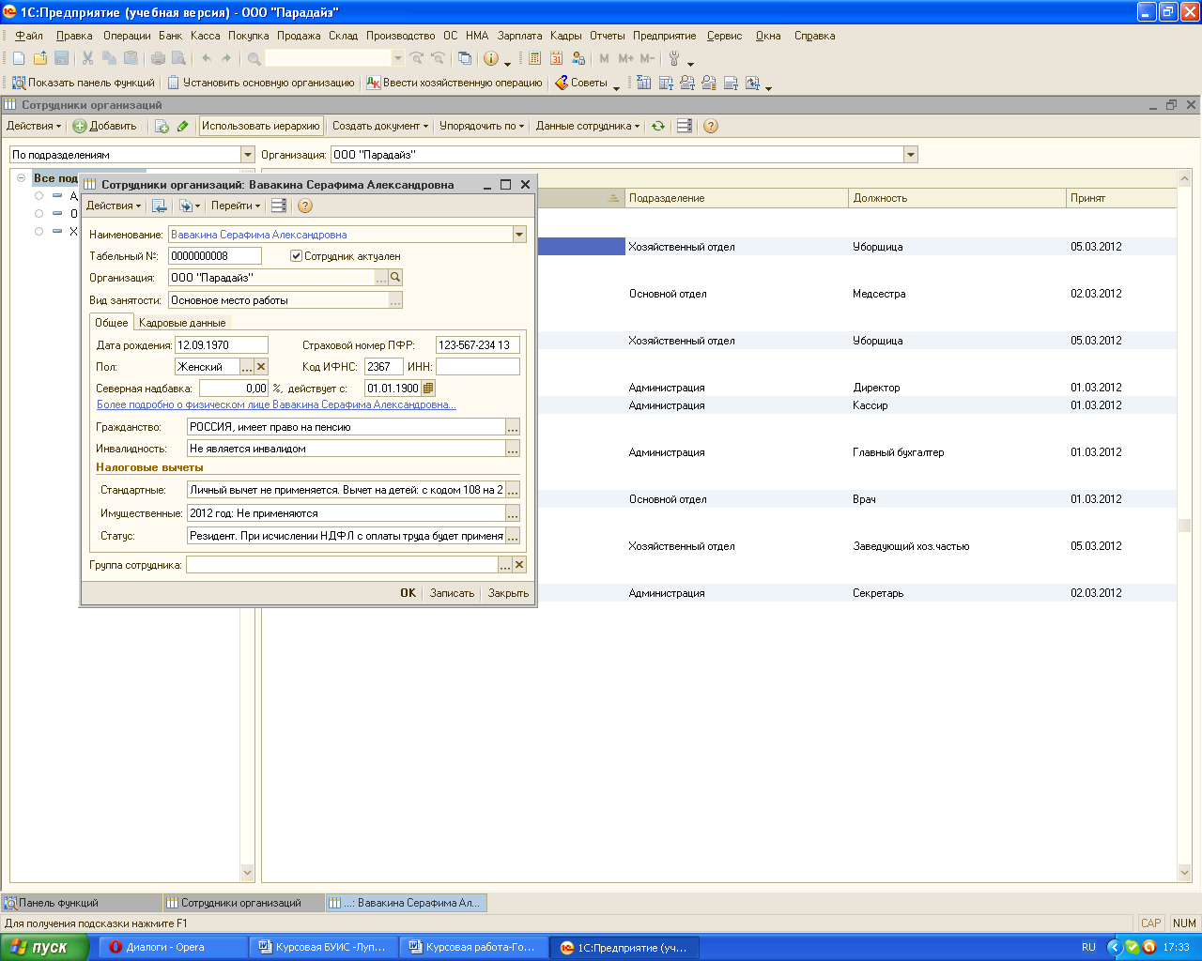Click the Записать button
Image resolution: width=1202 pixels, height=961 pixels.
(x=452, y=593)
